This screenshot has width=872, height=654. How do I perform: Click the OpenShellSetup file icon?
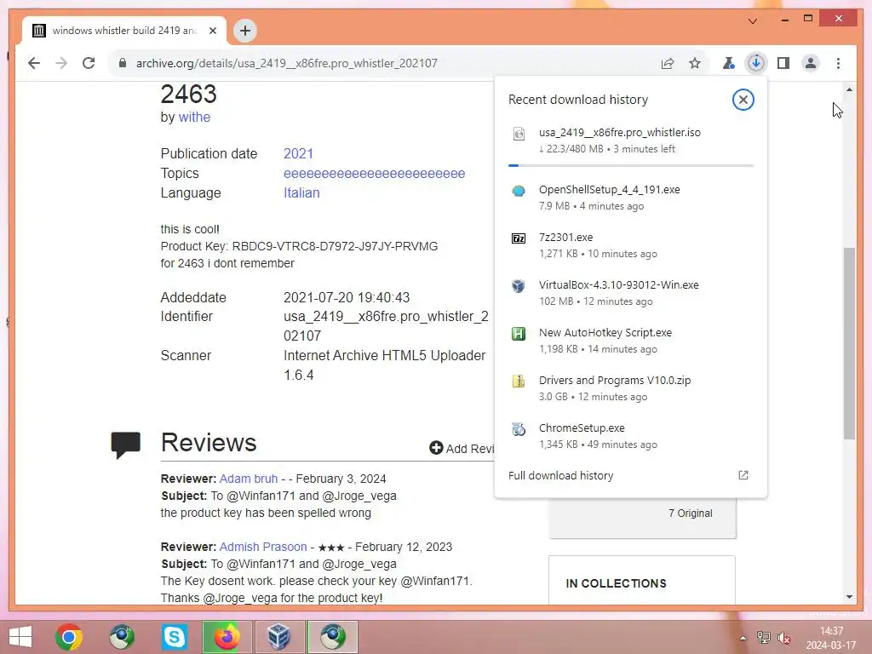tap(519, 191)
